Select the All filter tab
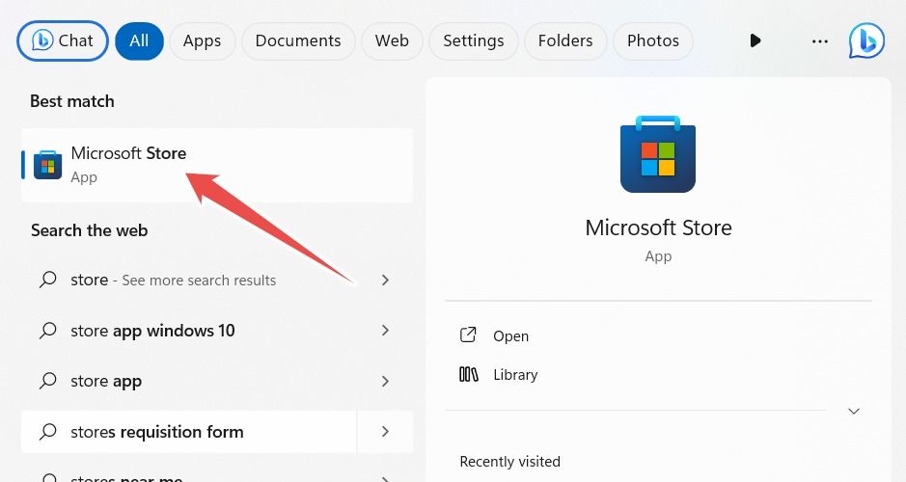This screenshot has width=906, height=482. [x=139, y=41]
